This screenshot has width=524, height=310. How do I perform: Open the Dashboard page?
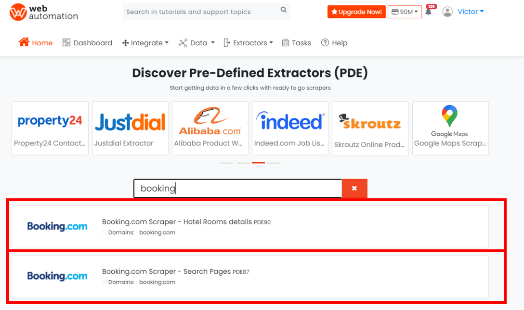[x=87, y=43]
